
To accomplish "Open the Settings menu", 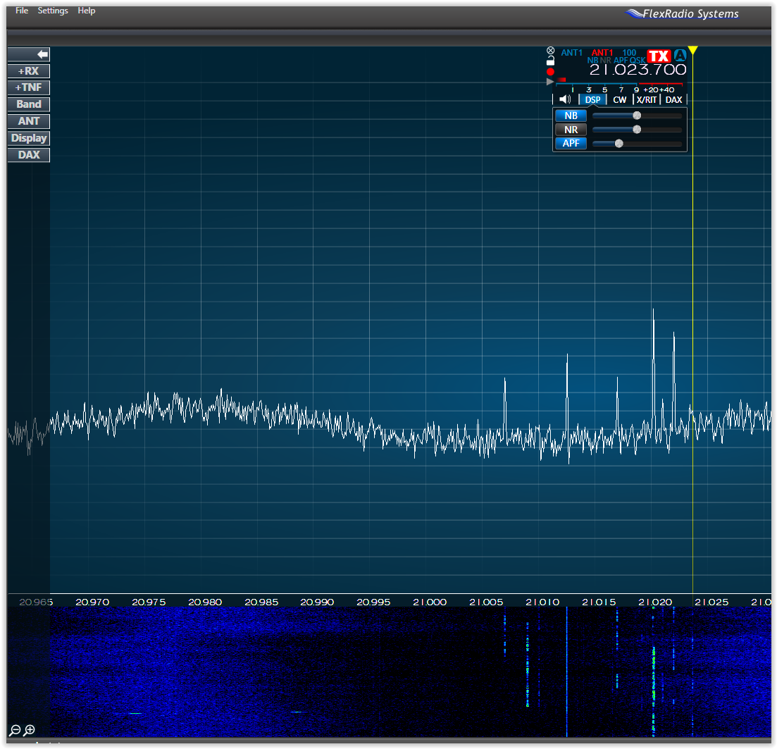I will click(53, 10).
